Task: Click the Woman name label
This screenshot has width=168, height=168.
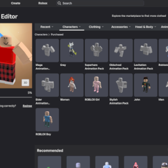Action: pos(65,100)
